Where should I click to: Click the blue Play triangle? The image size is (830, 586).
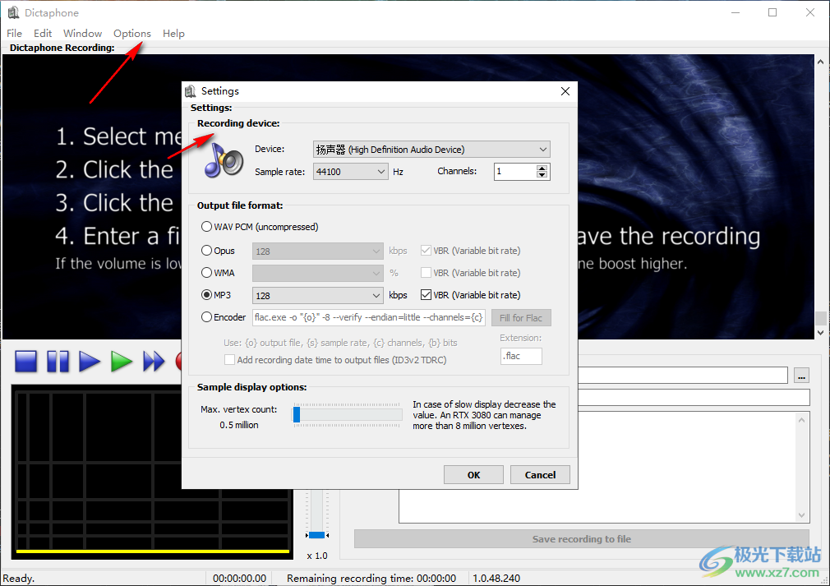pyautogui.click(x=90, y=362)
